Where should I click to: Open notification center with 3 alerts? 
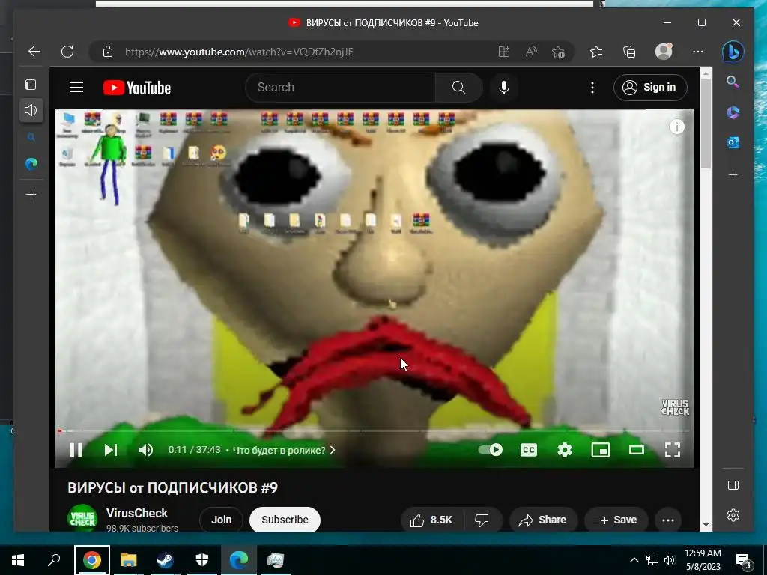[x=744, y=561]
